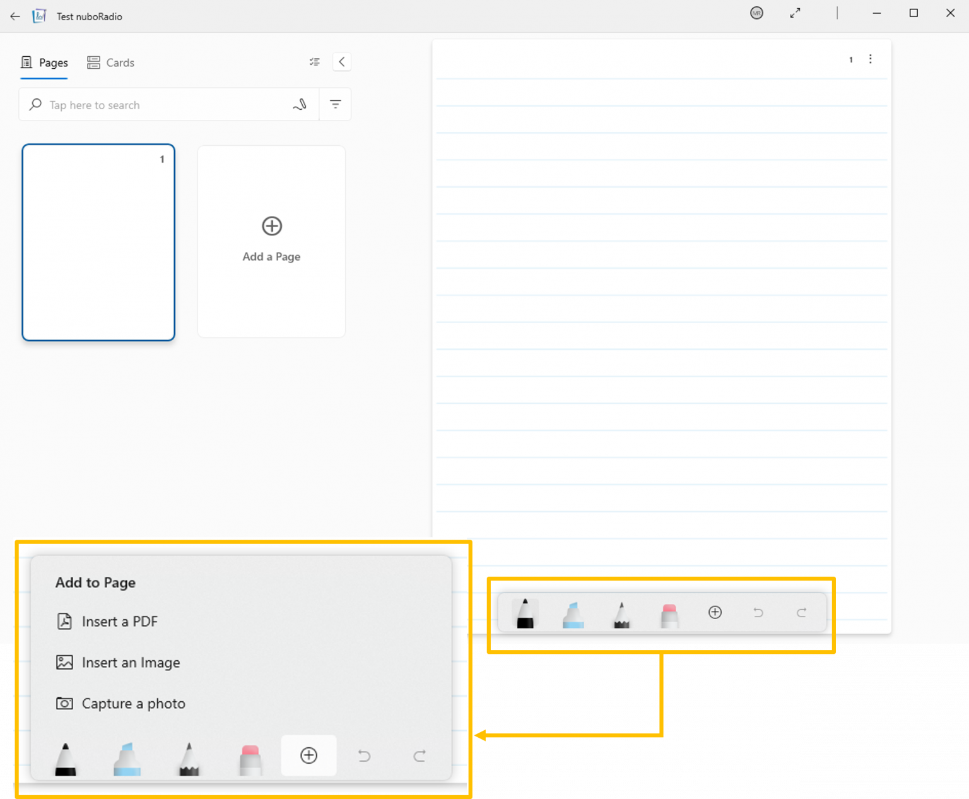Redo the last undone stroke
969x799 pixels.
click(x=801, y=612)
